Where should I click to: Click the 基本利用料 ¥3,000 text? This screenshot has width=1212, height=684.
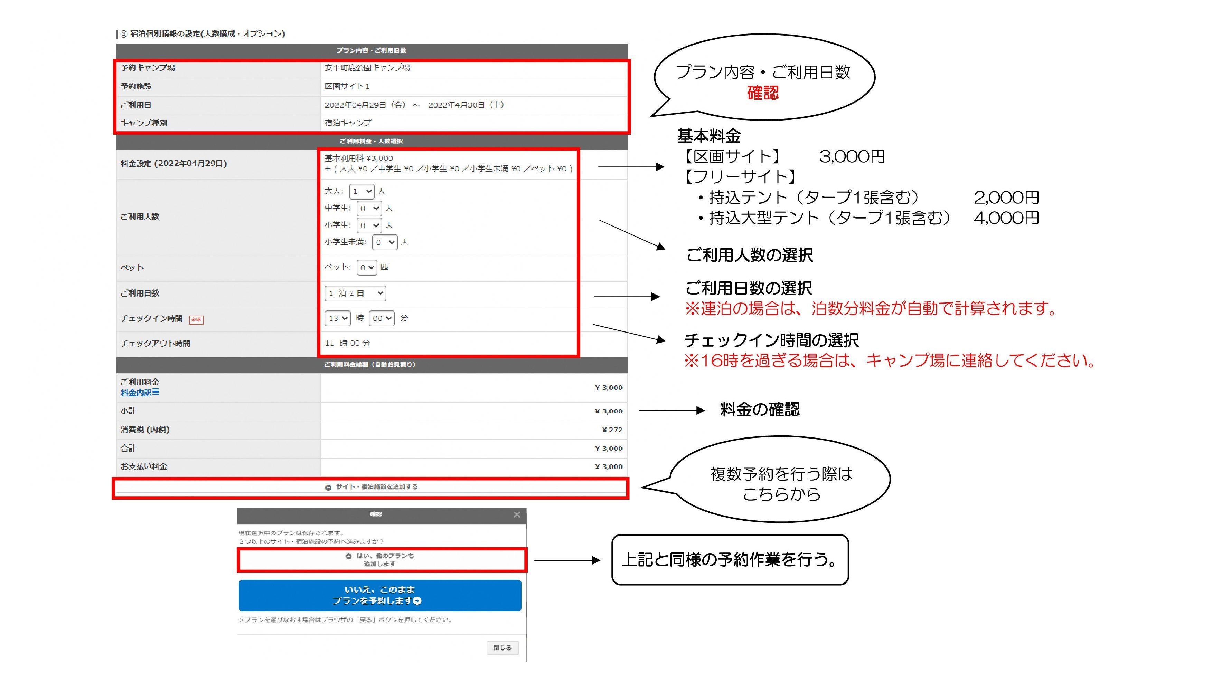[358, 158]
